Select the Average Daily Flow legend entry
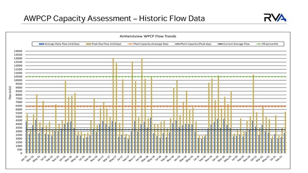The image size is (308, 173). pos(59,44)
